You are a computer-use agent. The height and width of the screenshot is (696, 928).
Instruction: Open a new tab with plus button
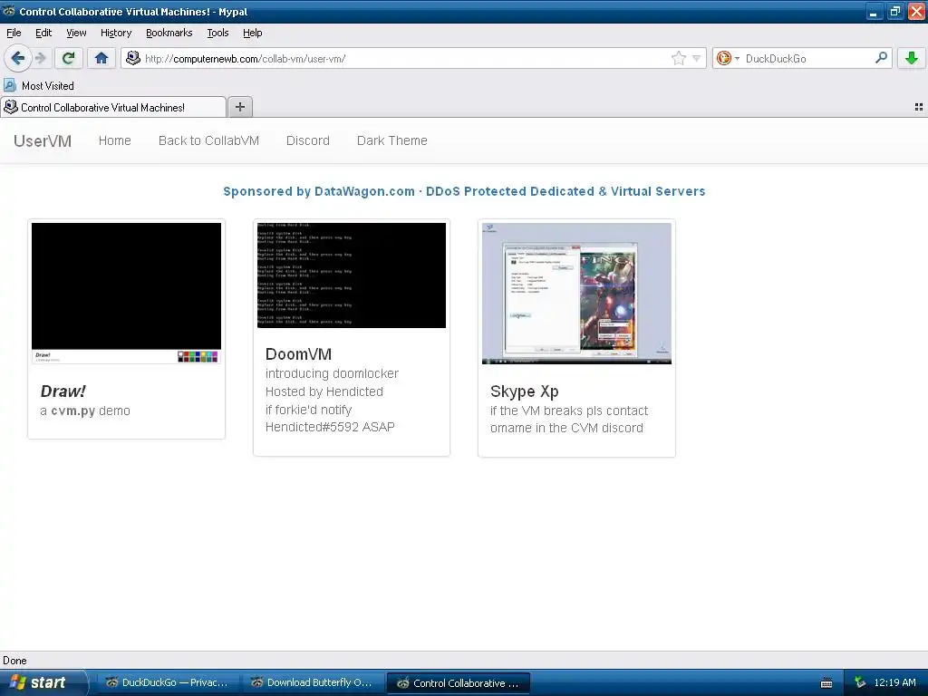coord(239,107)
